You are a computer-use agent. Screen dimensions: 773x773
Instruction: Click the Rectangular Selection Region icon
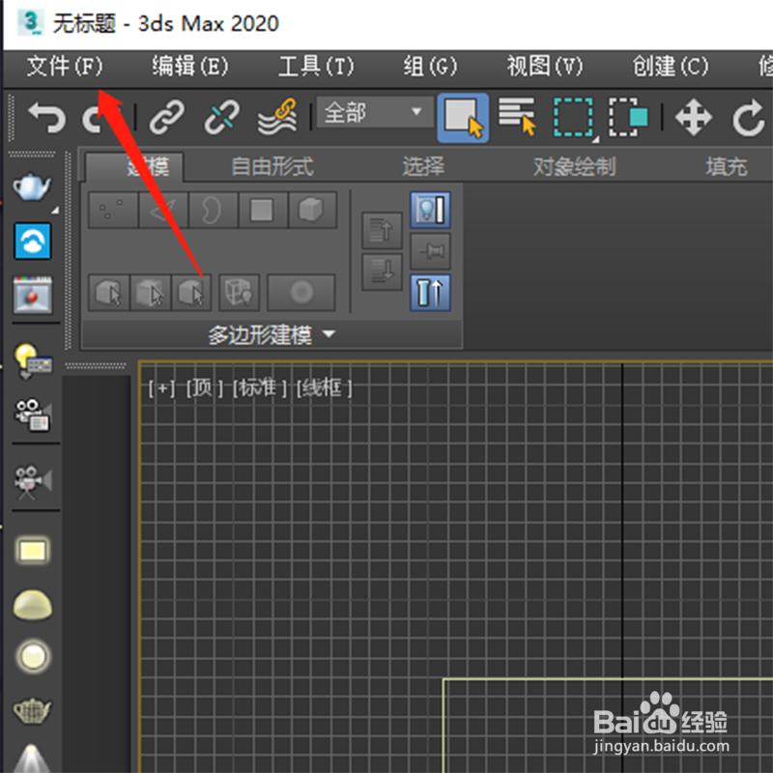574,118
